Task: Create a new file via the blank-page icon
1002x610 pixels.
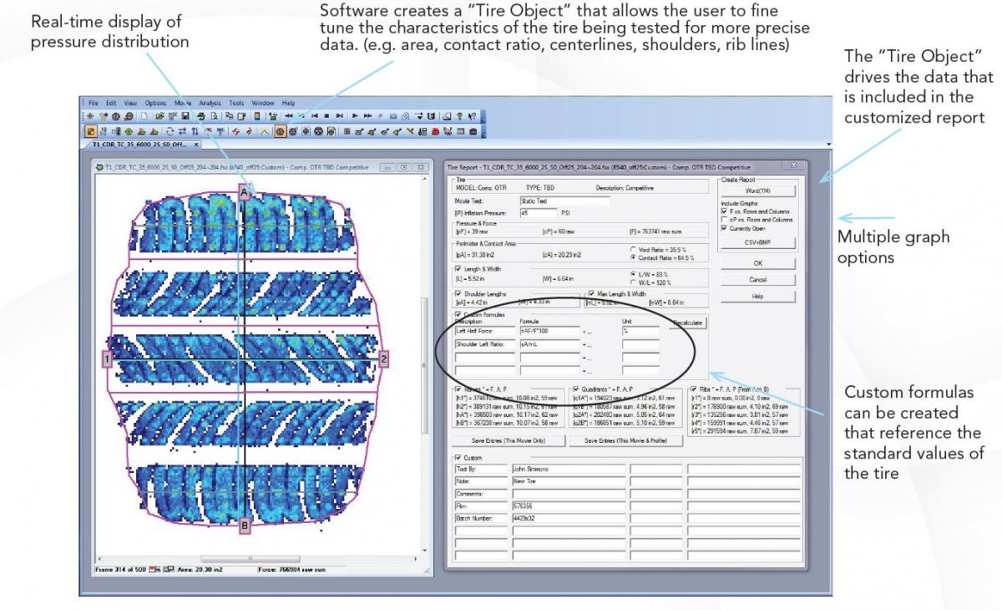Action: (x=143, y=114)
